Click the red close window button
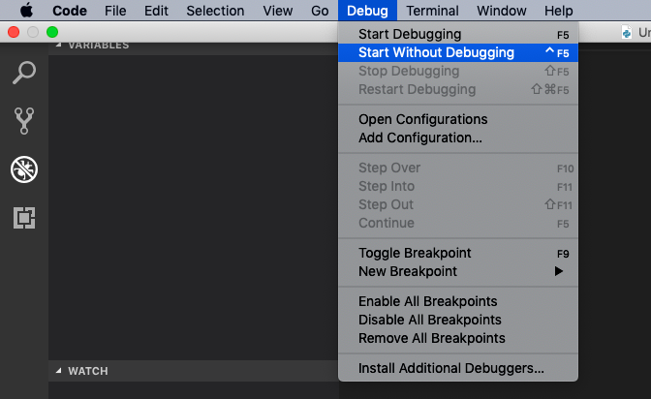The width and height of the screenshot is (651, 399). tap(14, 32)
